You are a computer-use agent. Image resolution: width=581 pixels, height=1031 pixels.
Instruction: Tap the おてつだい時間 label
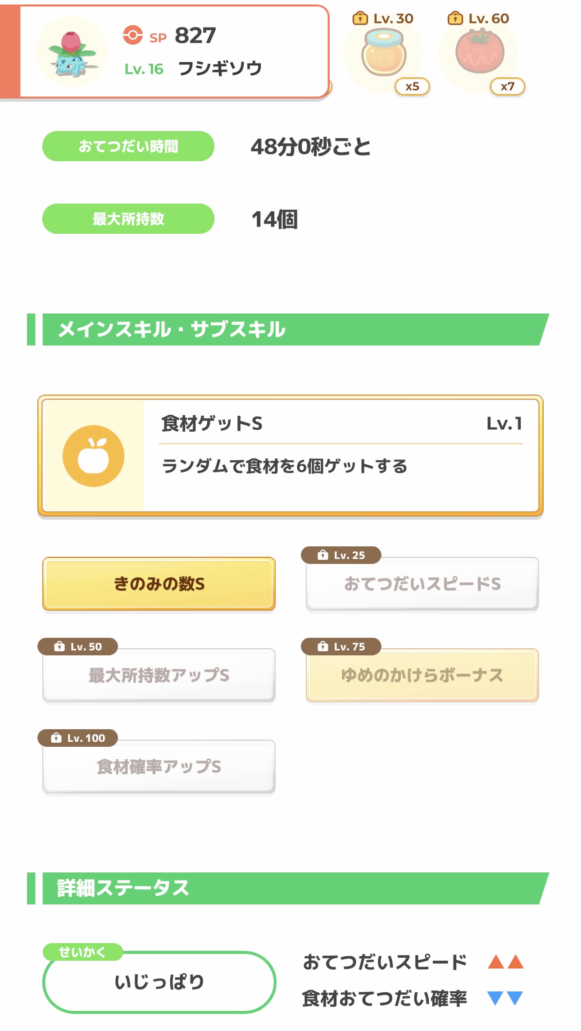coord(128,146)
